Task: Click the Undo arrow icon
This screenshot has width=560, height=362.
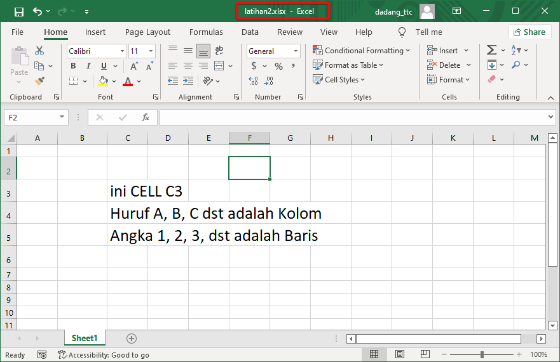Action: pos(38,11)
